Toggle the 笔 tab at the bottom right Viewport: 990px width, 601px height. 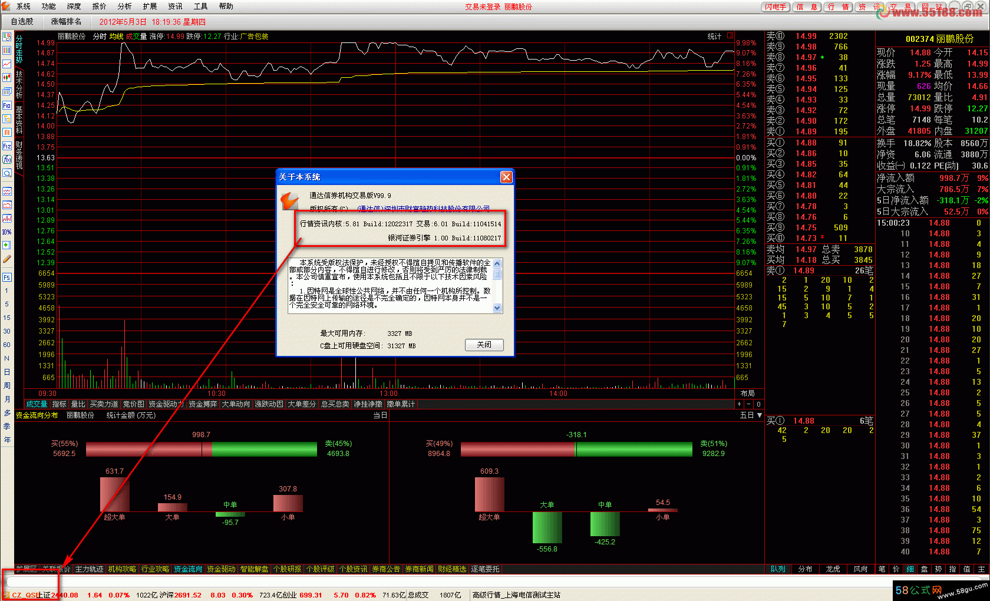click(882, 569)
